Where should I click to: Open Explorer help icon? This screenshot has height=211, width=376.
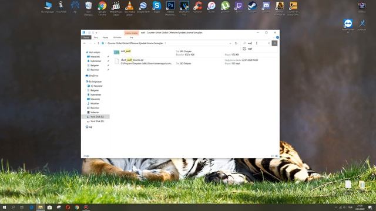click(x=277, y=38)
